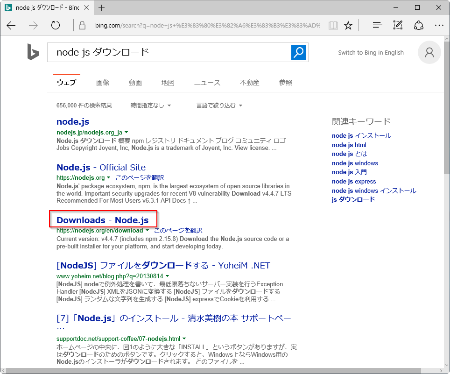Open the YoheiM .NET result
This screenshot has height=374, width=450.
(x=163, y=266)
